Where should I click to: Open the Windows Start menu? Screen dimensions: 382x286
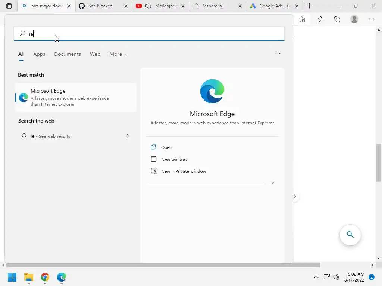point(12,277)
